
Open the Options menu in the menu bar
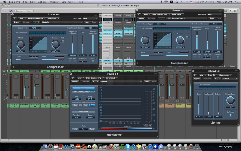point(42,2)
